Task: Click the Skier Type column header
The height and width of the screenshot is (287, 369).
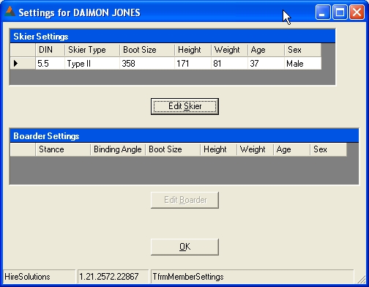Action: (x=92, y=50)
